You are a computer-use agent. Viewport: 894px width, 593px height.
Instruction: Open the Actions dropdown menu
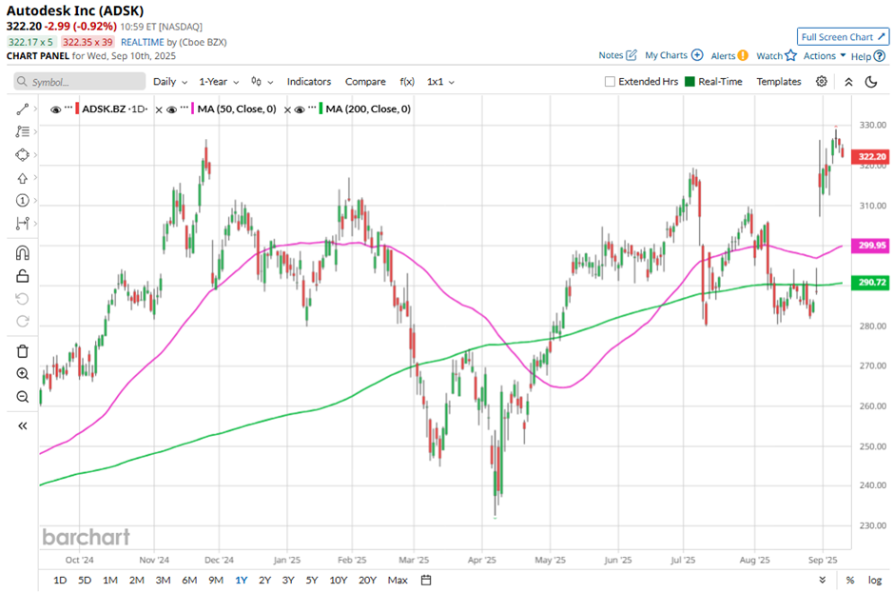click(825, 55)
